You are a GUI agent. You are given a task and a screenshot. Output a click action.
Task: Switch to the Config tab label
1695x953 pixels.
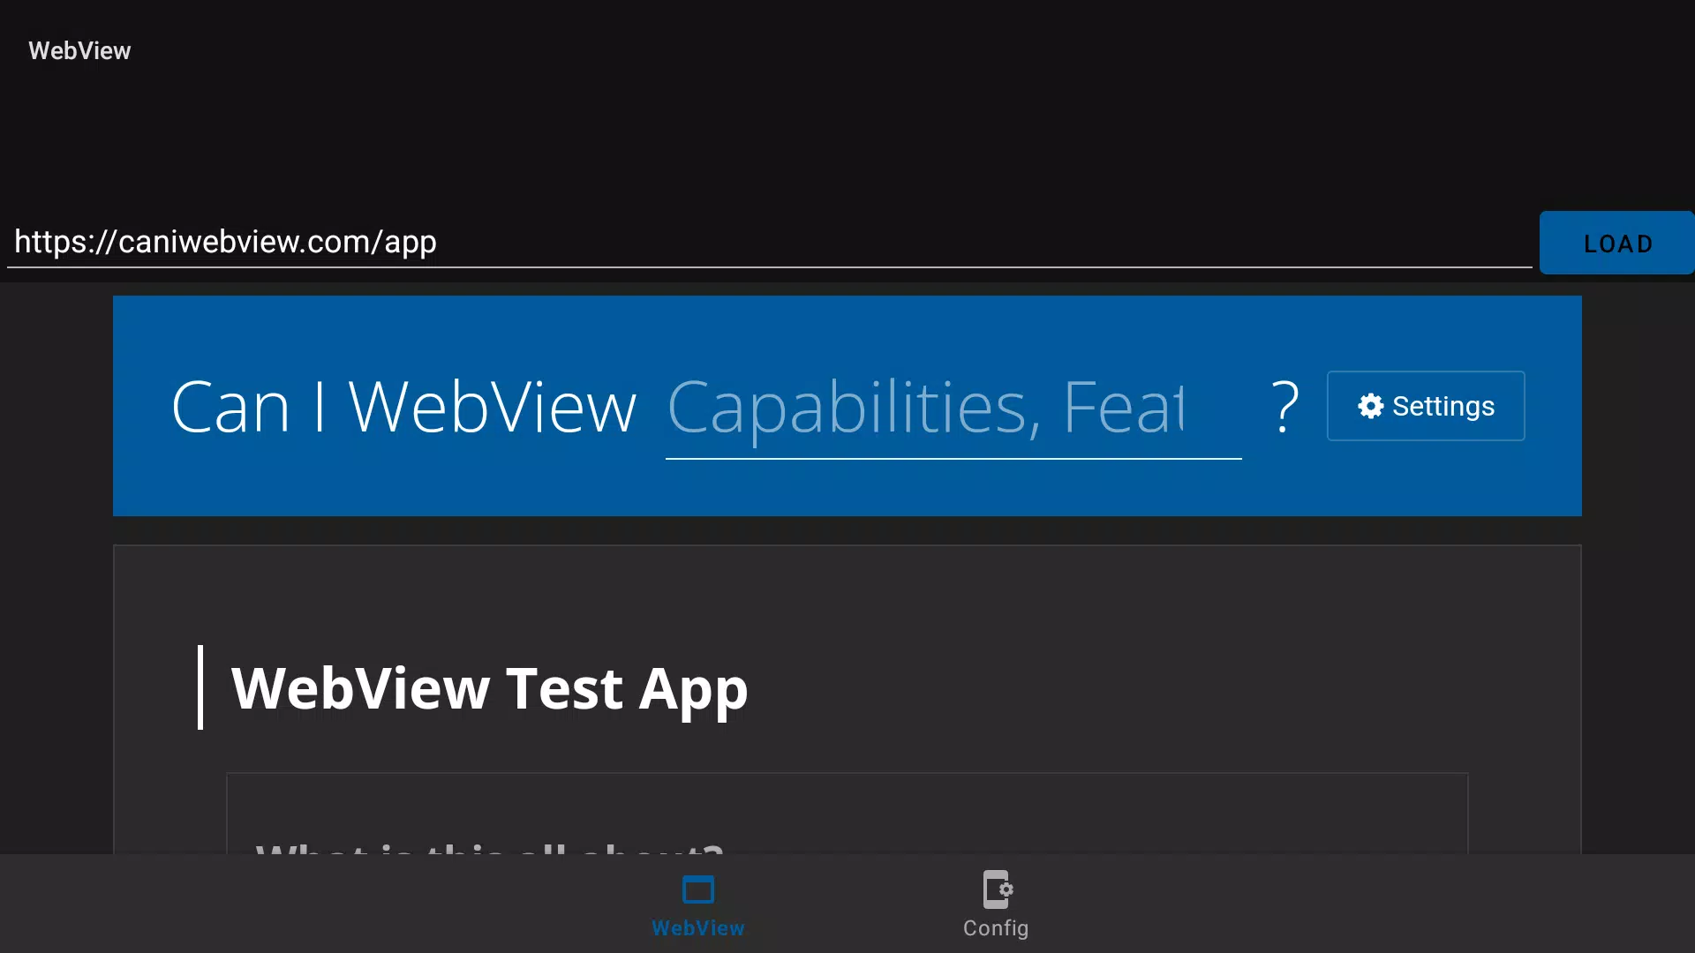click(x=996, y=928)
